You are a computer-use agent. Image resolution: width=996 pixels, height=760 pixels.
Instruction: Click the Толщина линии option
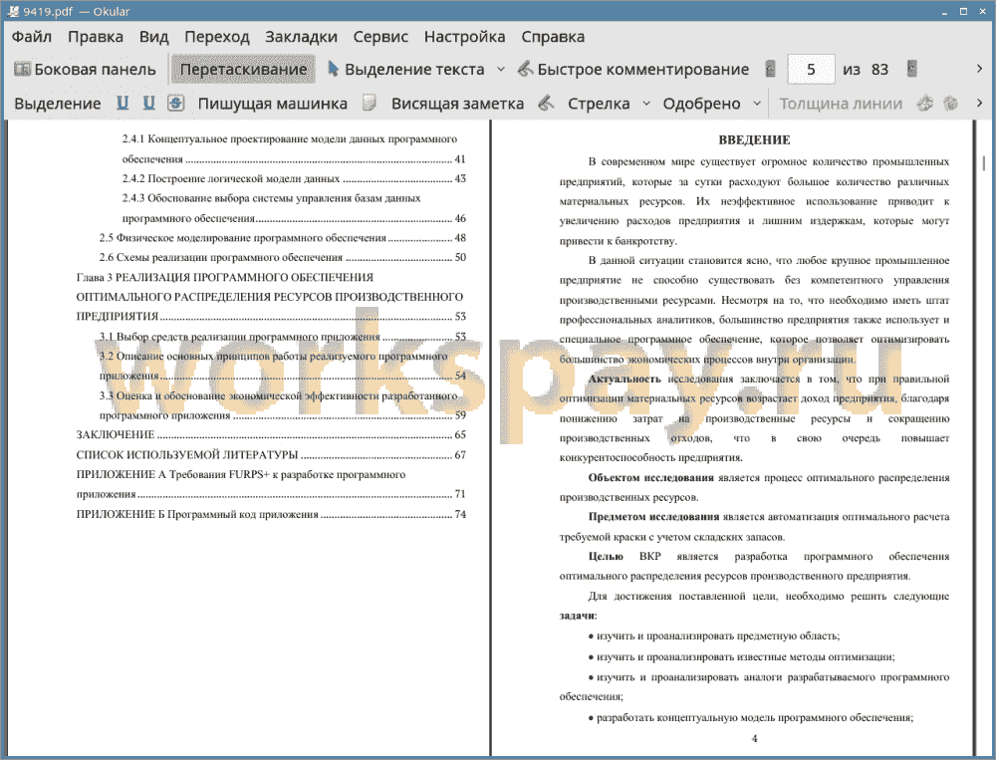841,104
